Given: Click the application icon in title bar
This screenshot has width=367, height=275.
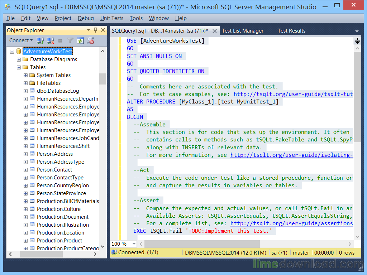Looking at the screenshot, I should tap(8, 7).
